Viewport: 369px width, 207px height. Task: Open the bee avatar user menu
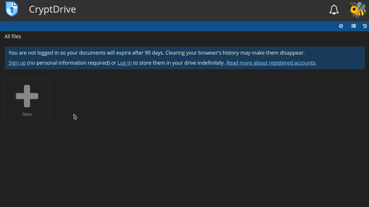357,10
